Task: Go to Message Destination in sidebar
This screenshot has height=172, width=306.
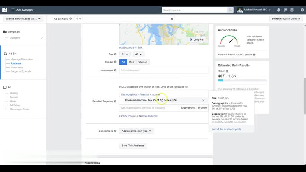Action: [22, 60]
